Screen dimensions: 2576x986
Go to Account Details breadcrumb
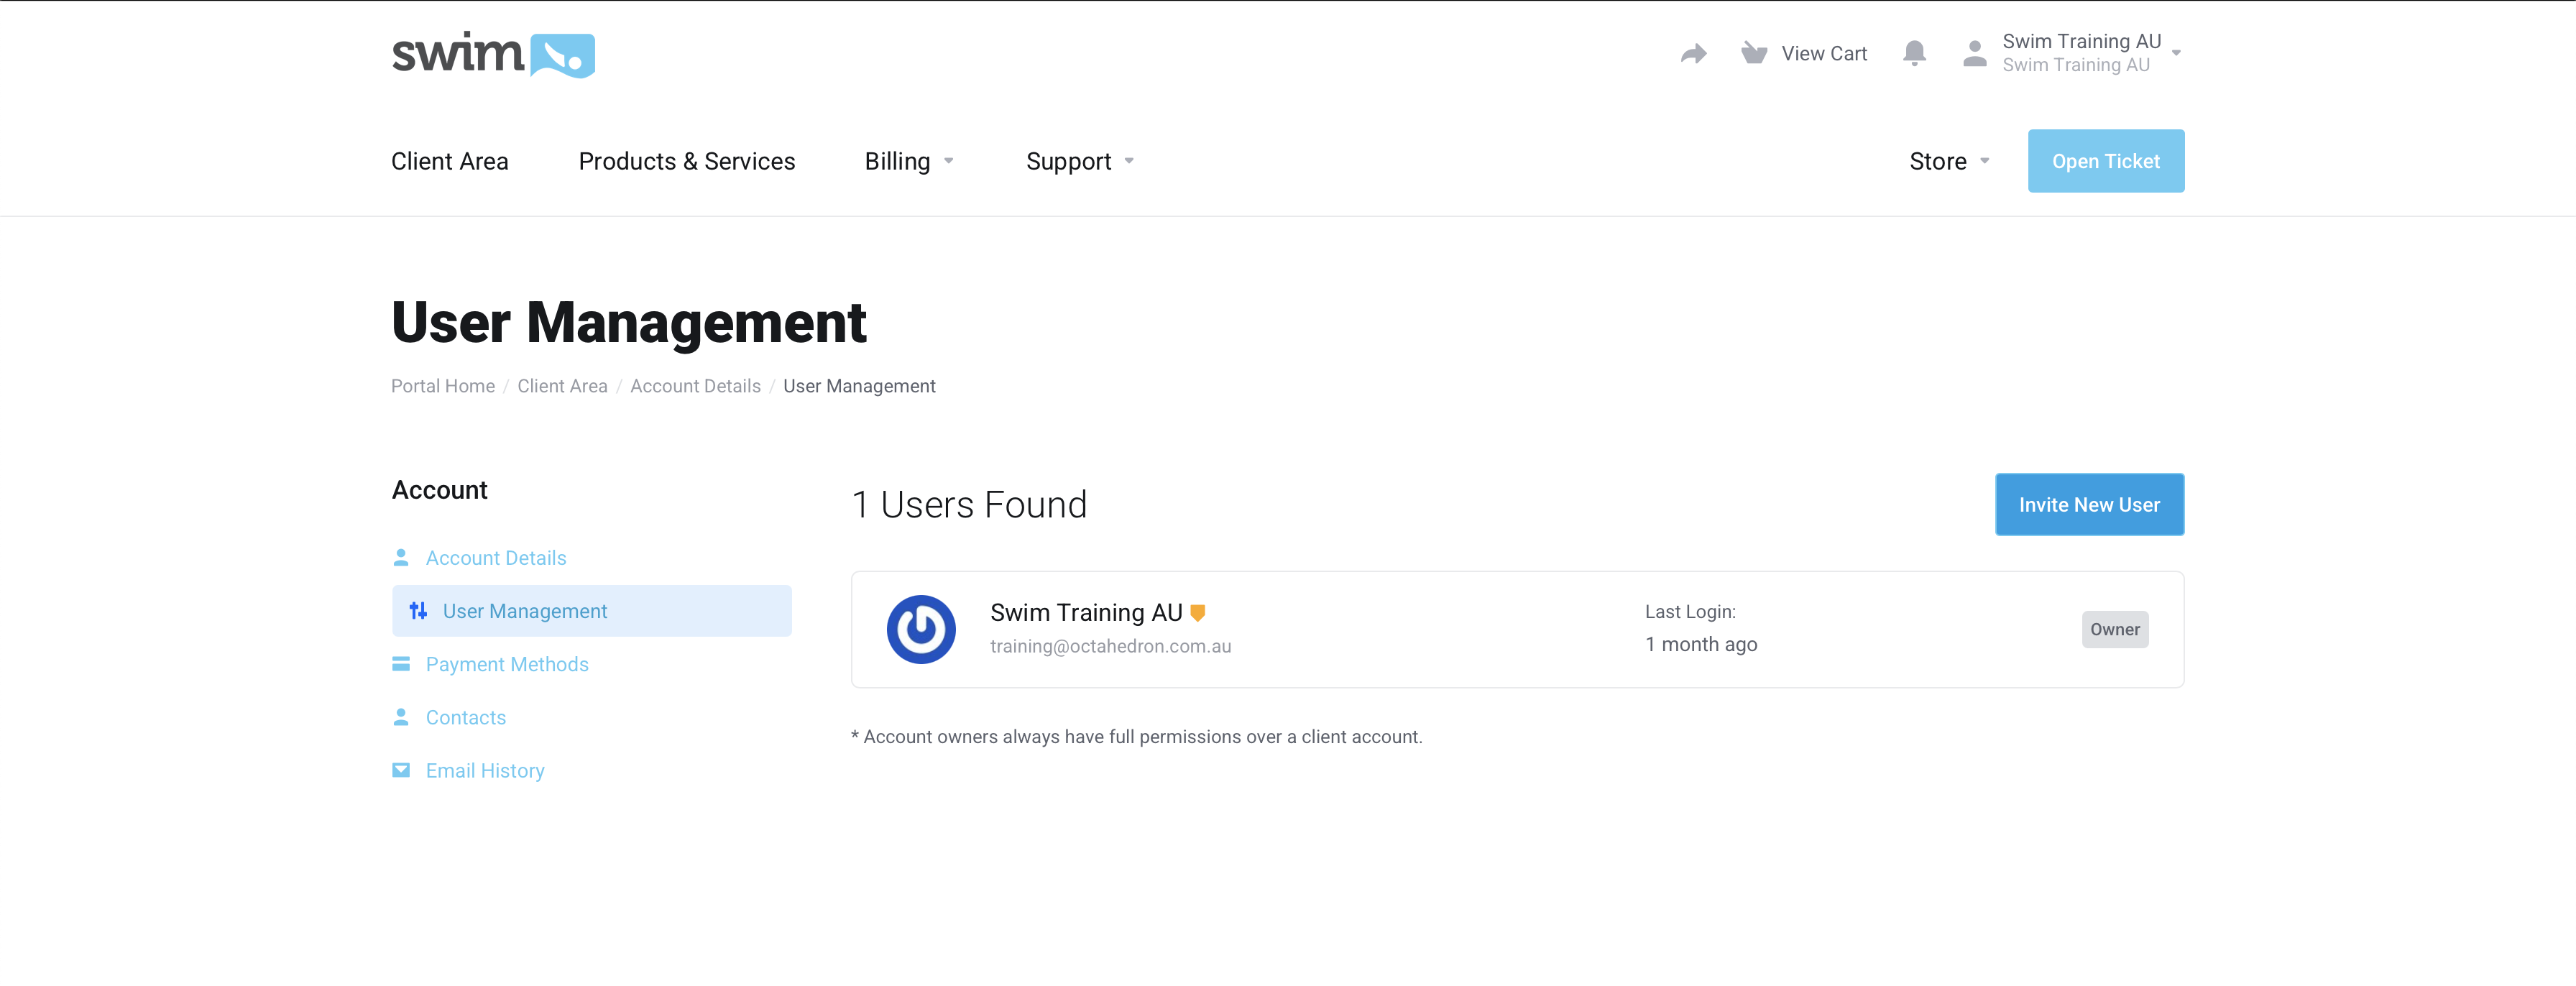pyautogui.click(x=695, y=386)
